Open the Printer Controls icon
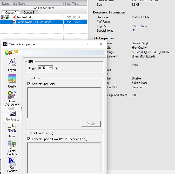Viewport: 175px width, 174px height. (12, 145)
